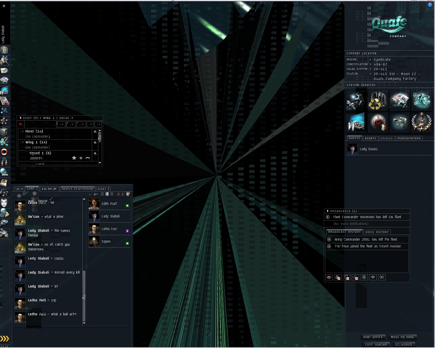The image size is (435, 348).
Task: Open the Insurance ship service icon
Action: click(399, 122)
